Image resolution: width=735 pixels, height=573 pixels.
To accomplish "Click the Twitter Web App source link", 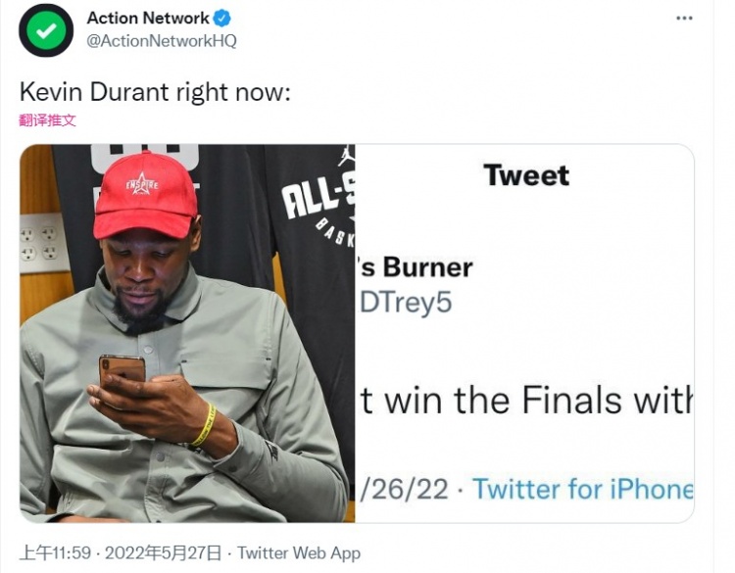I will tap(299, 552).
